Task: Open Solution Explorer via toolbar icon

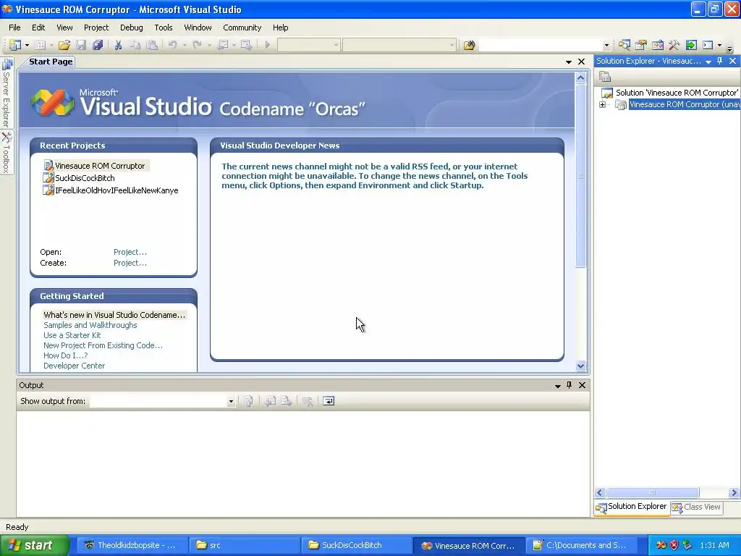Action: [624, 45]
